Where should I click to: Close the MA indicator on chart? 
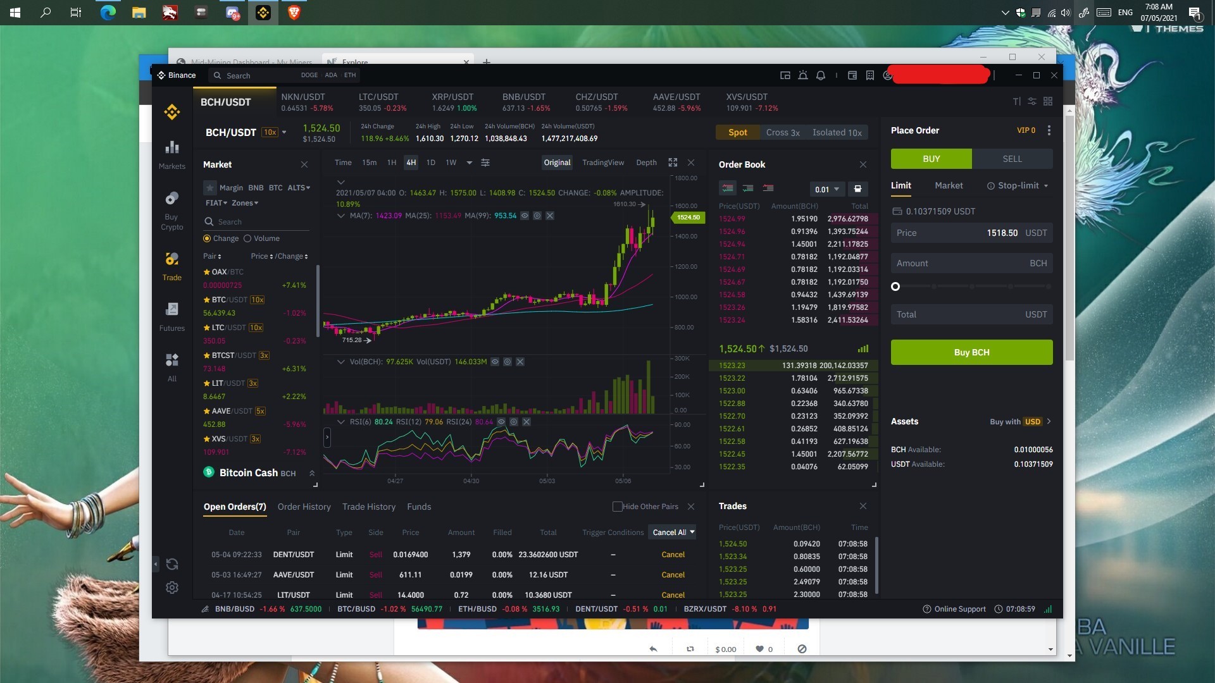pos(550,216)
